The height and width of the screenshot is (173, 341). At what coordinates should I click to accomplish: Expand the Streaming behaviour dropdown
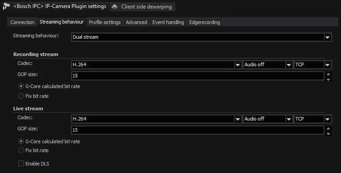tap(202, 37)
